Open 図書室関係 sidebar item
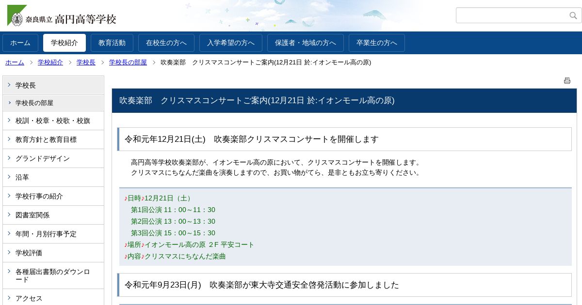The width and height of the screenshot is (582, 305). [x=53, y=215]
